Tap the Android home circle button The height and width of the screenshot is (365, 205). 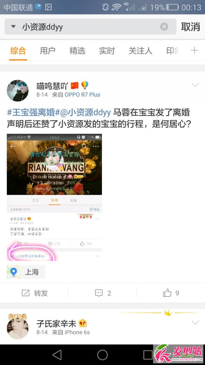click(x=102, y=355)
